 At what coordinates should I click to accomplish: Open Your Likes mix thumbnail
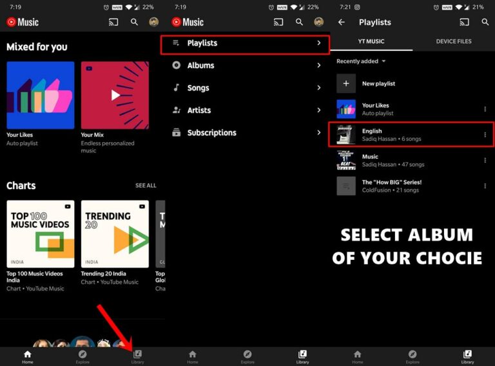coord(41,95)
